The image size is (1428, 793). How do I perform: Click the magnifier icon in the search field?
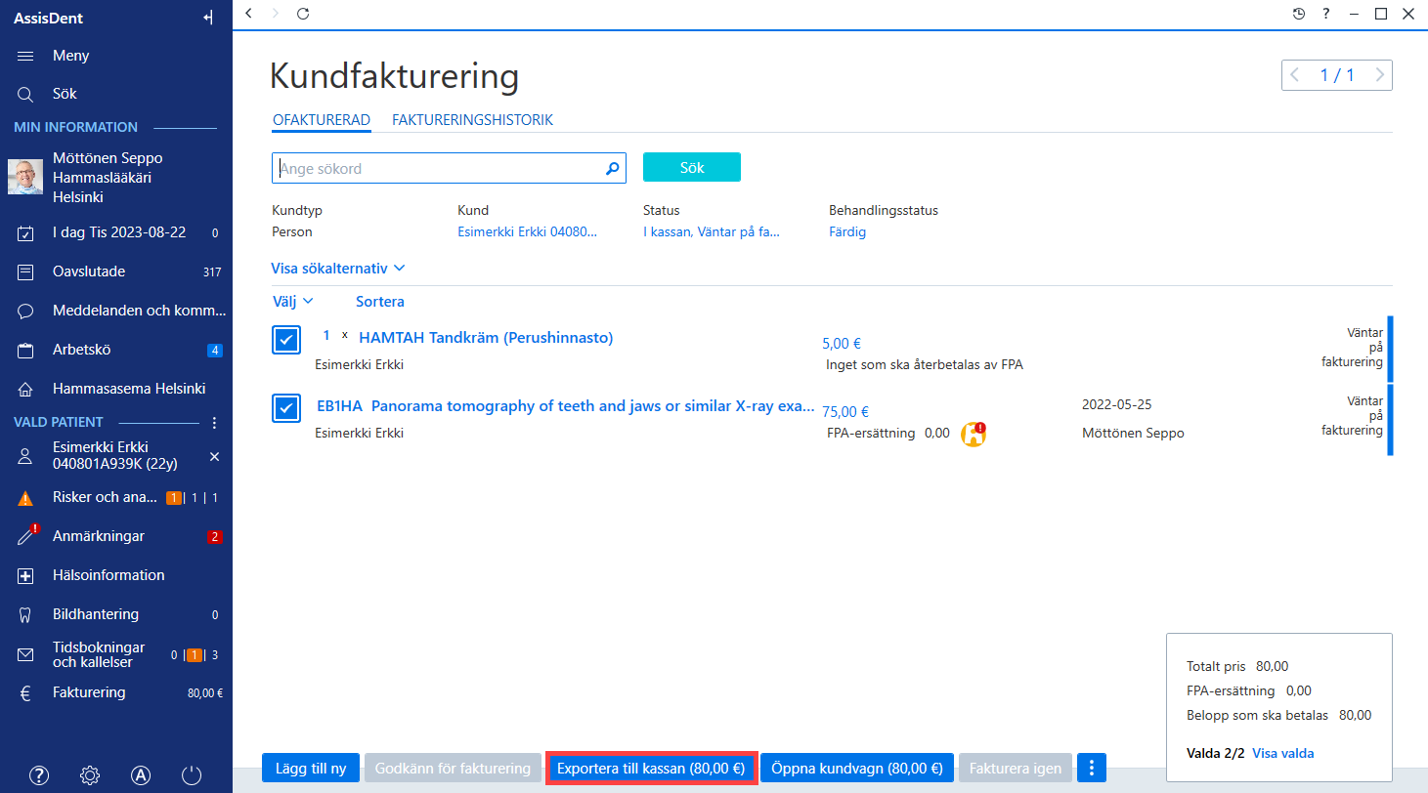click(x=613, y=168)
